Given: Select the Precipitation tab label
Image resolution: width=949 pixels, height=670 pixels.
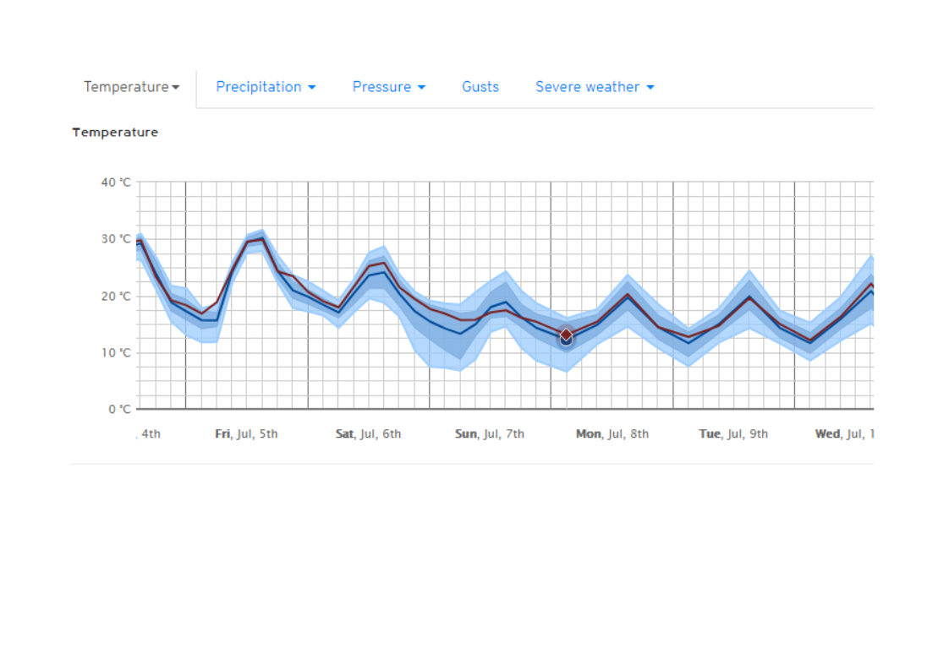Looking at the screenshot, I should click(x=259, y=87).
